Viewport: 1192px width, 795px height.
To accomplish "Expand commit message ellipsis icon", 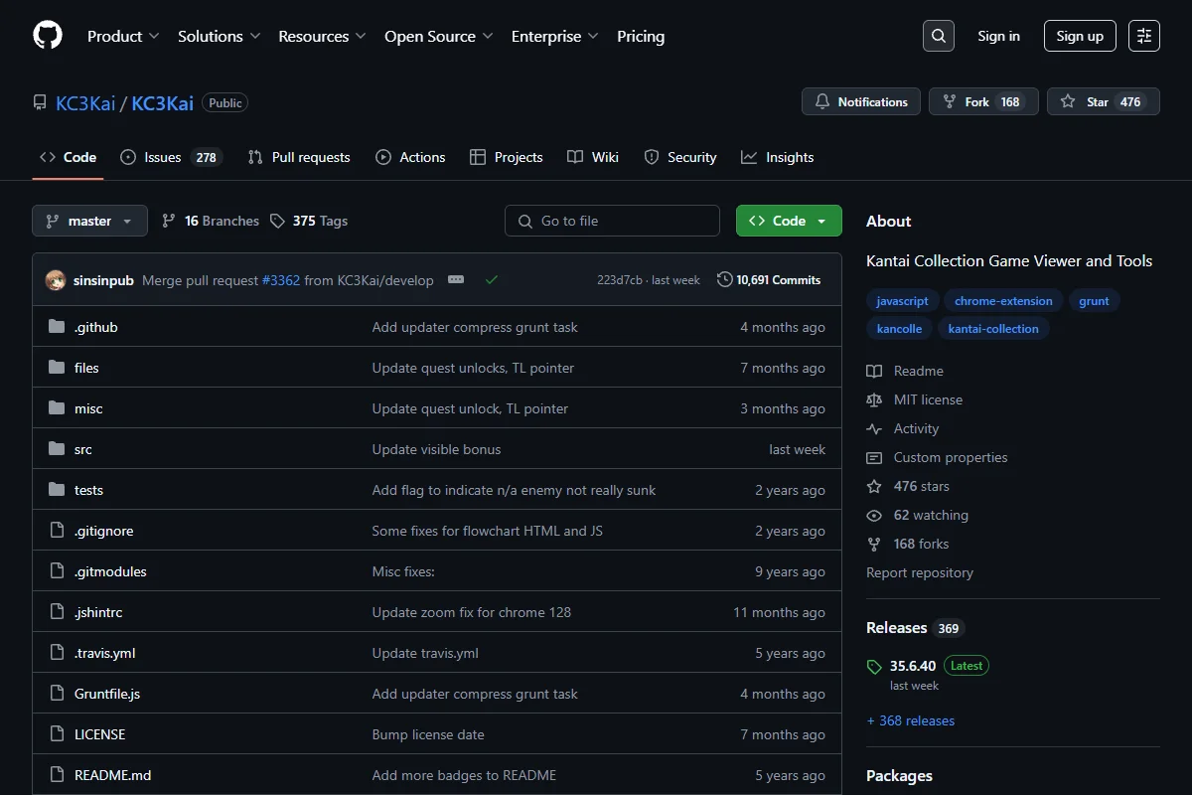I will click(x=456, y=280).
